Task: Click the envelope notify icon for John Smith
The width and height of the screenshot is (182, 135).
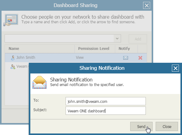Action: click(126, 58)
